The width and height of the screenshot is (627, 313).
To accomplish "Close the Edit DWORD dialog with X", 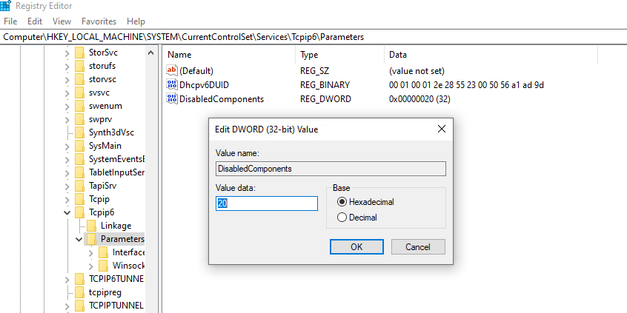I will point(442,129).
